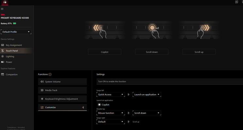Click the Companion sidebar icon
This screenshot has height=130, width=243.
point(3,75)
